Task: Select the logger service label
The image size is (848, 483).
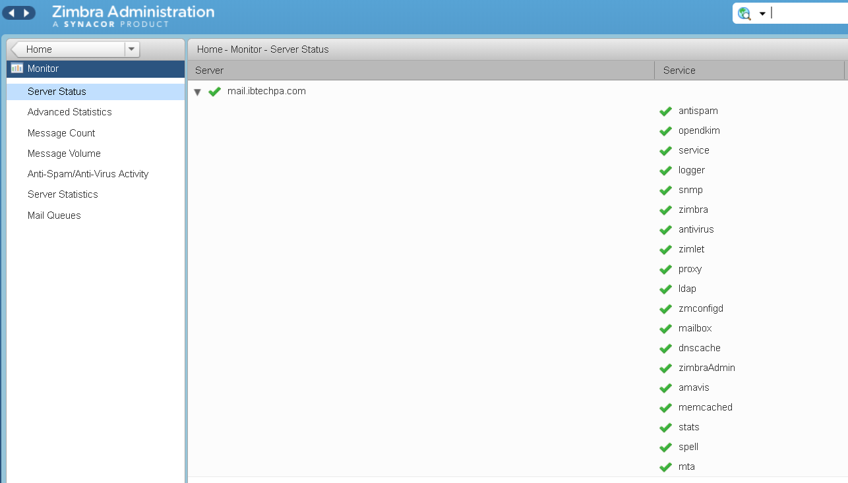Action: pos(692,170)
